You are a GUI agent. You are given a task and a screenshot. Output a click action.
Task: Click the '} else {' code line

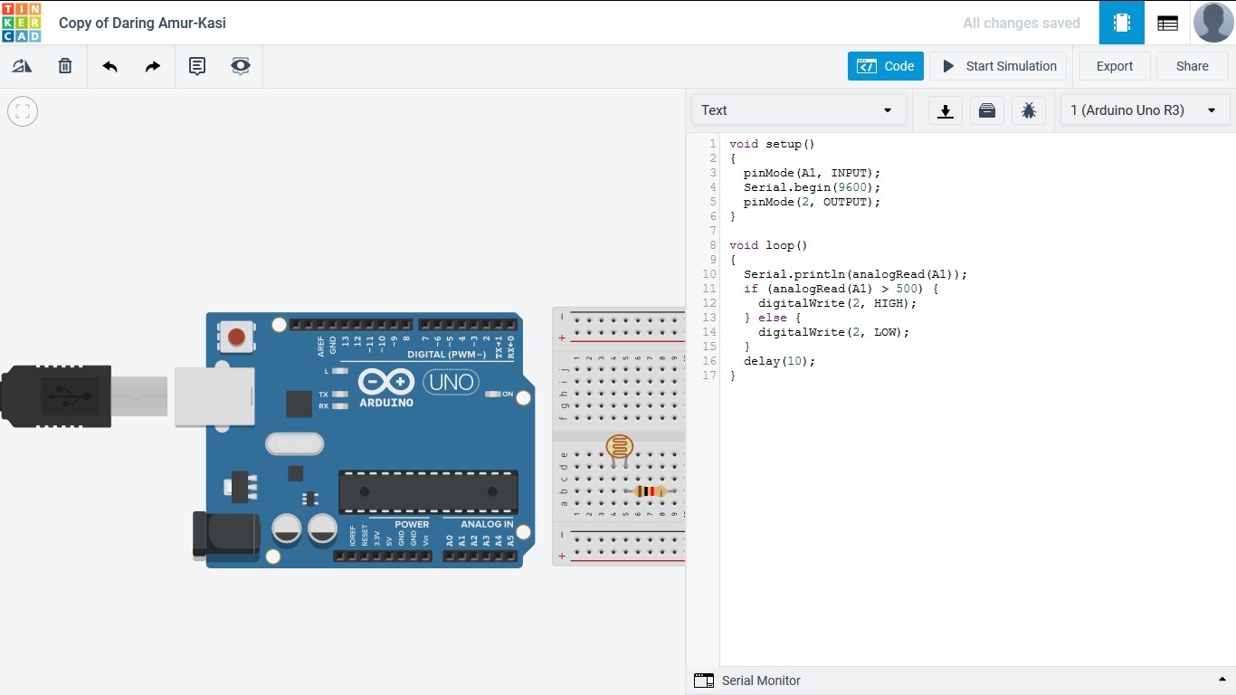772,318
